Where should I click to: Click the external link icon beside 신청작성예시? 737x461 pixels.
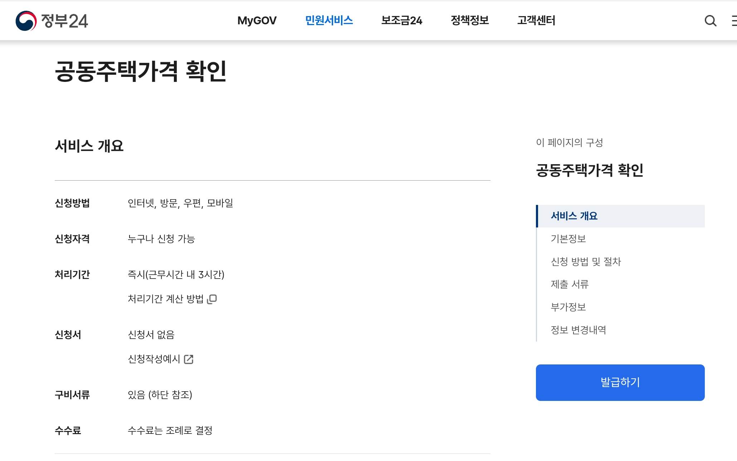click(189, 359)
